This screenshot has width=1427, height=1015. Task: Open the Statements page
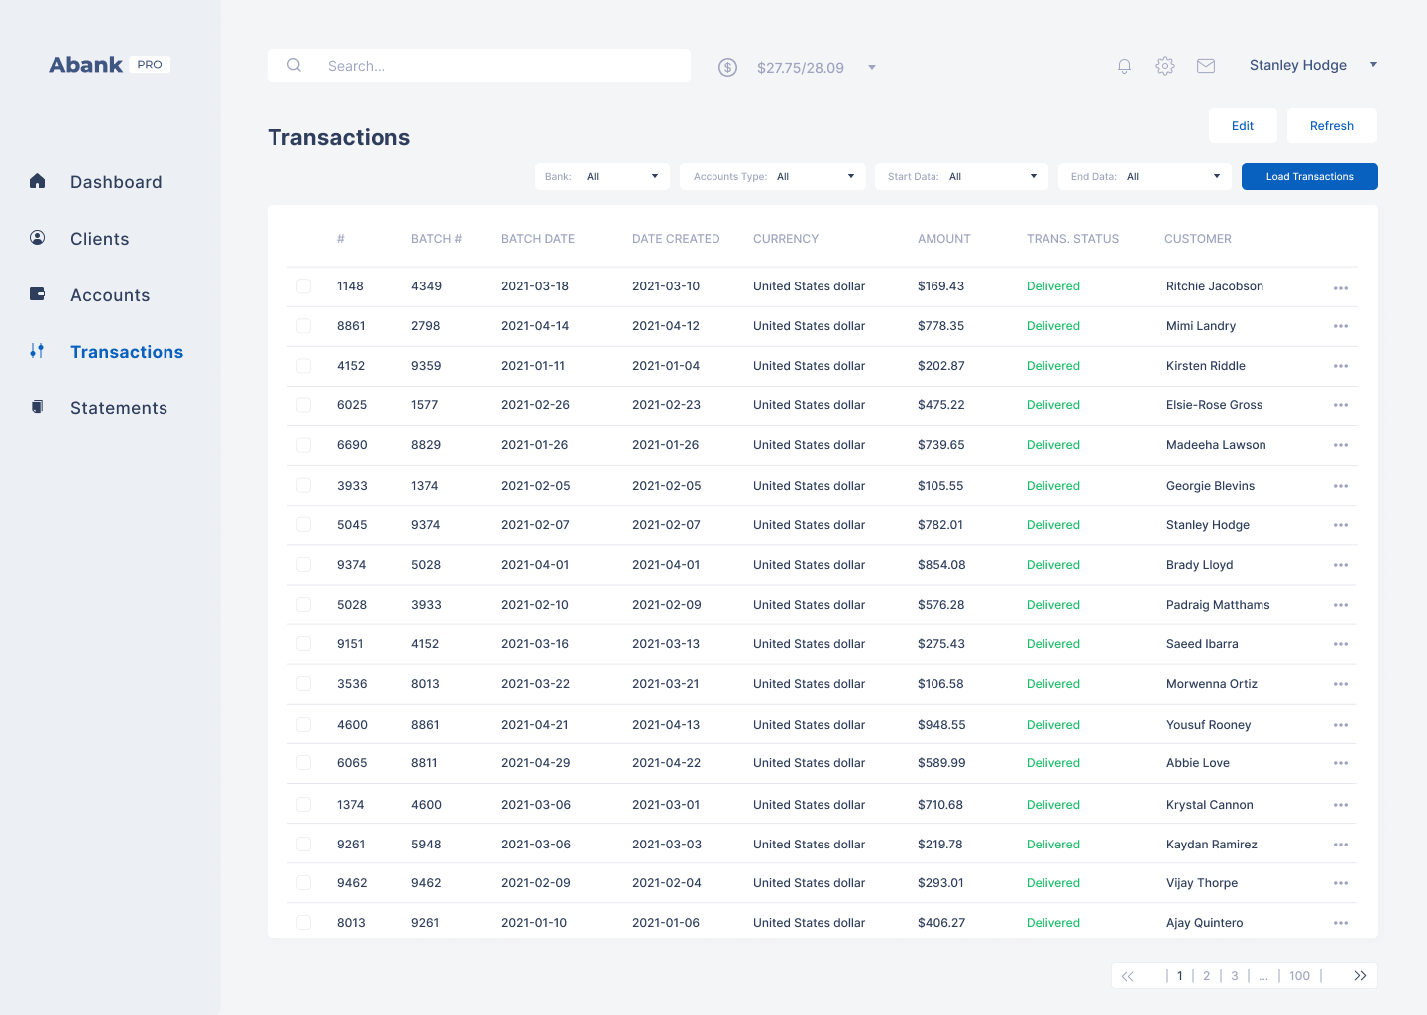coord(119,408)
